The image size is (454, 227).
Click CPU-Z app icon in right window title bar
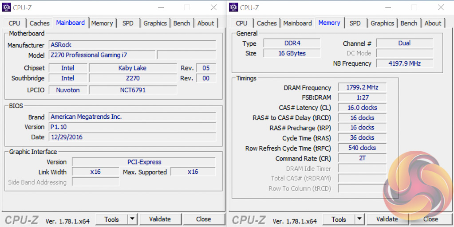(x=233, y=7)
